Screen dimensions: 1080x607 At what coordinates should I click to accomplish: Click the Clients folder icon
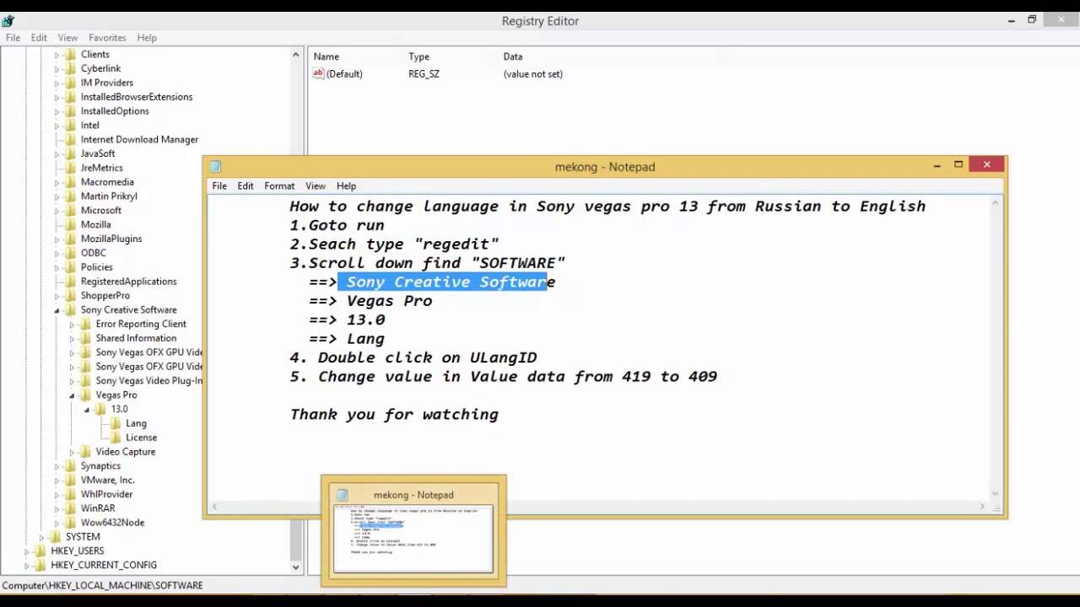(x=71, y=54)
